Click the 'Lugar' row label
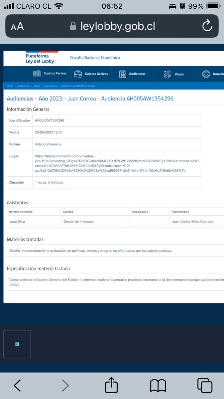 click(14, 156)
